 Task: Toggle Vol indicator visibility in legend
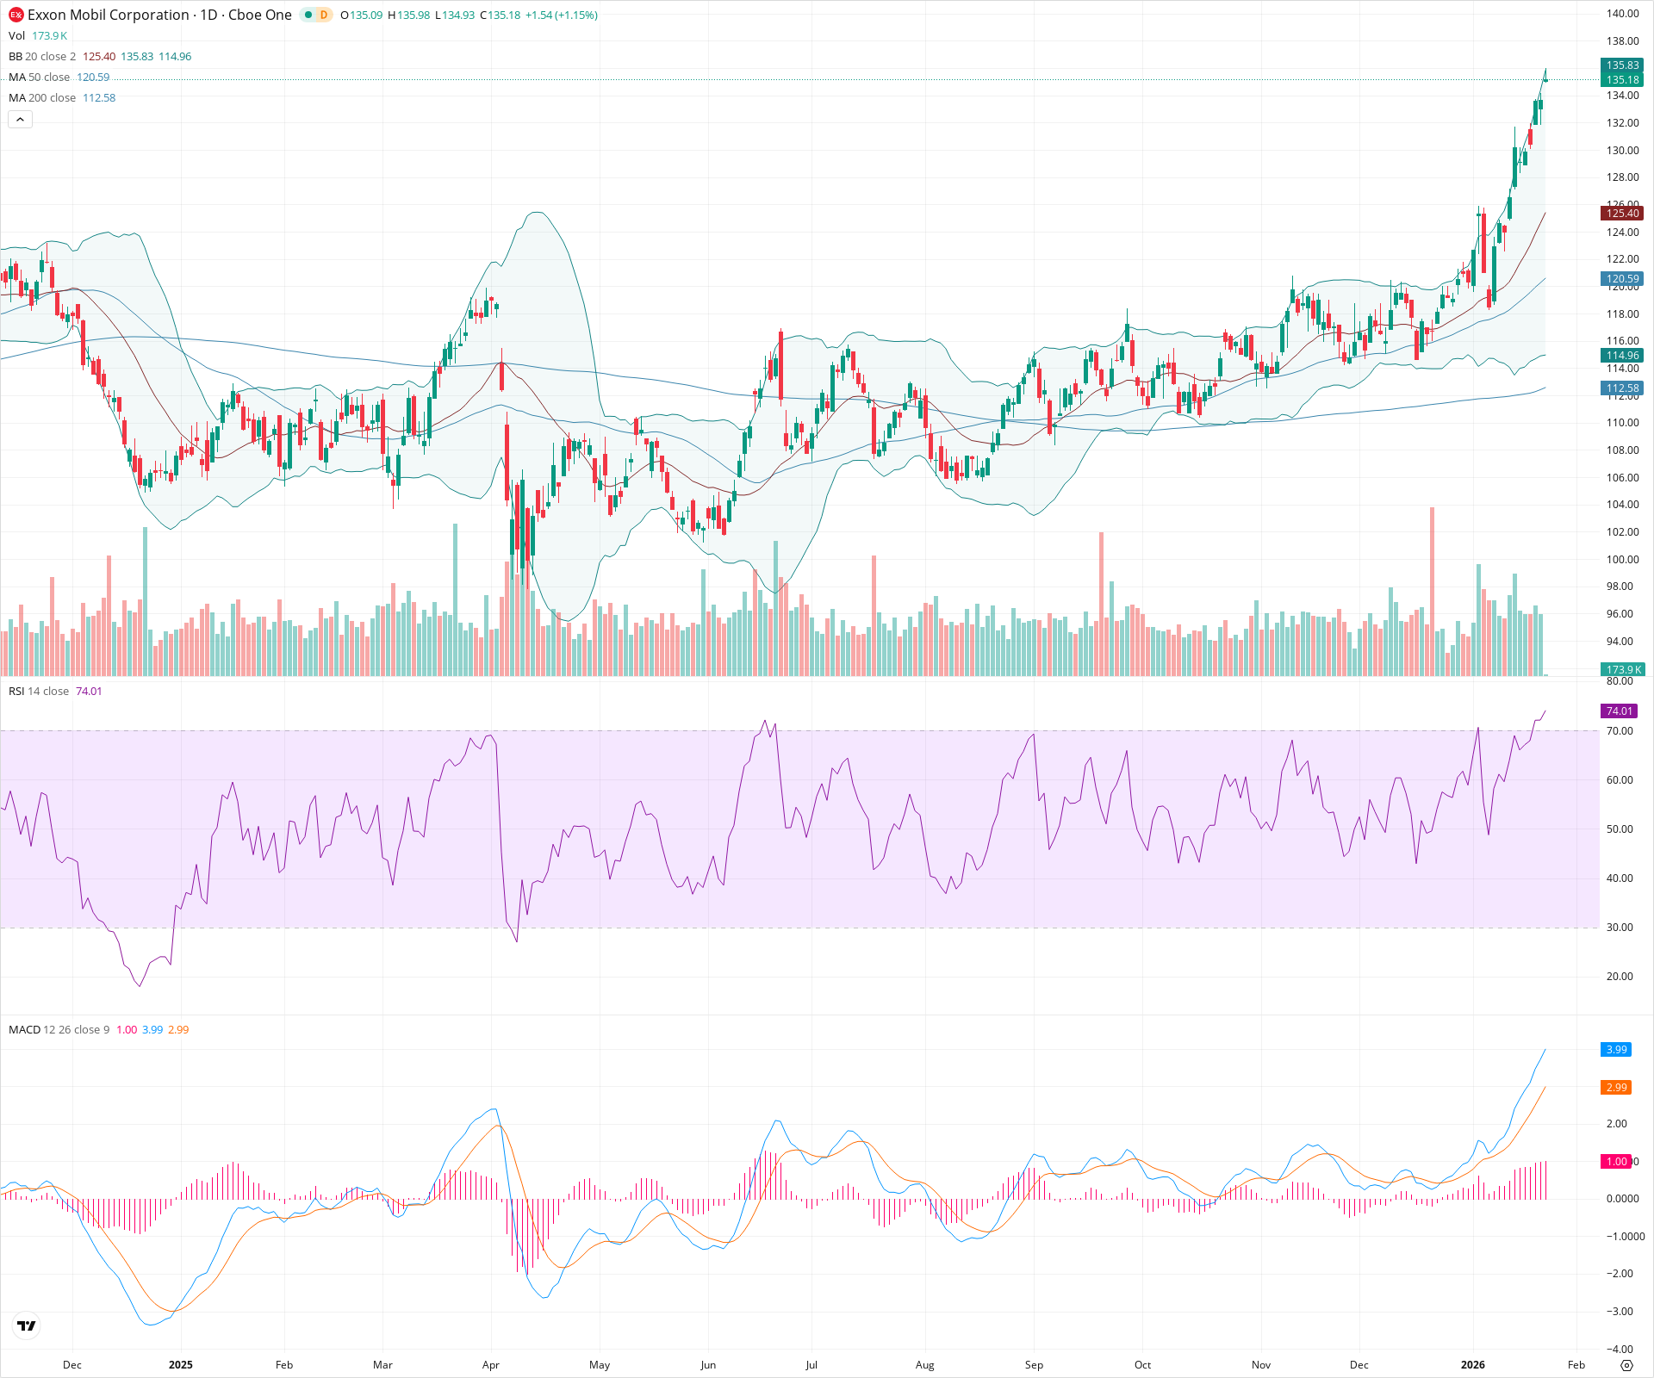coord(16,36)
